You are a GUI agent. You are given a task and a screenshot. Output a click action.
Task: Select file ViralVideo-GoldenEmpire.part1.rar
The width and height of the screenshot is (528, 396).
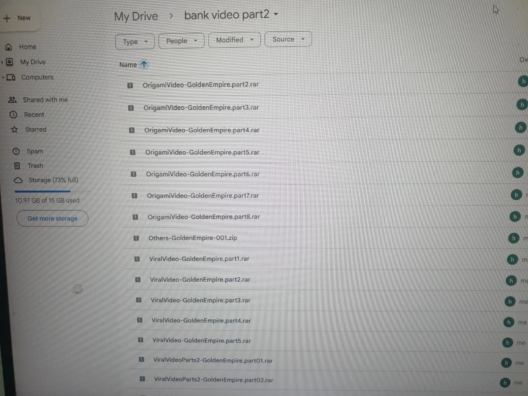[199, 259]
